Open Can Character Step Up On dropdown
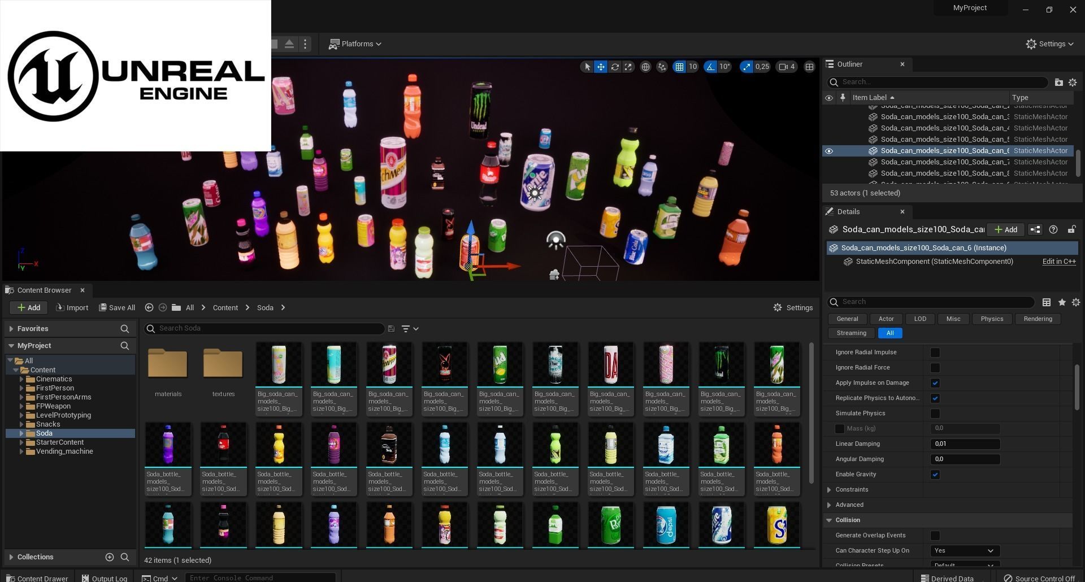Viewport: 1085px width, 582px height. (x=965, y=551)
